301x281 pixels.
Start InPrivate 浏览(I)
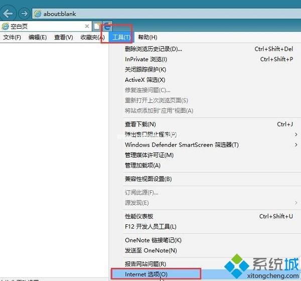pyautogui.click(x=205, y=59)
